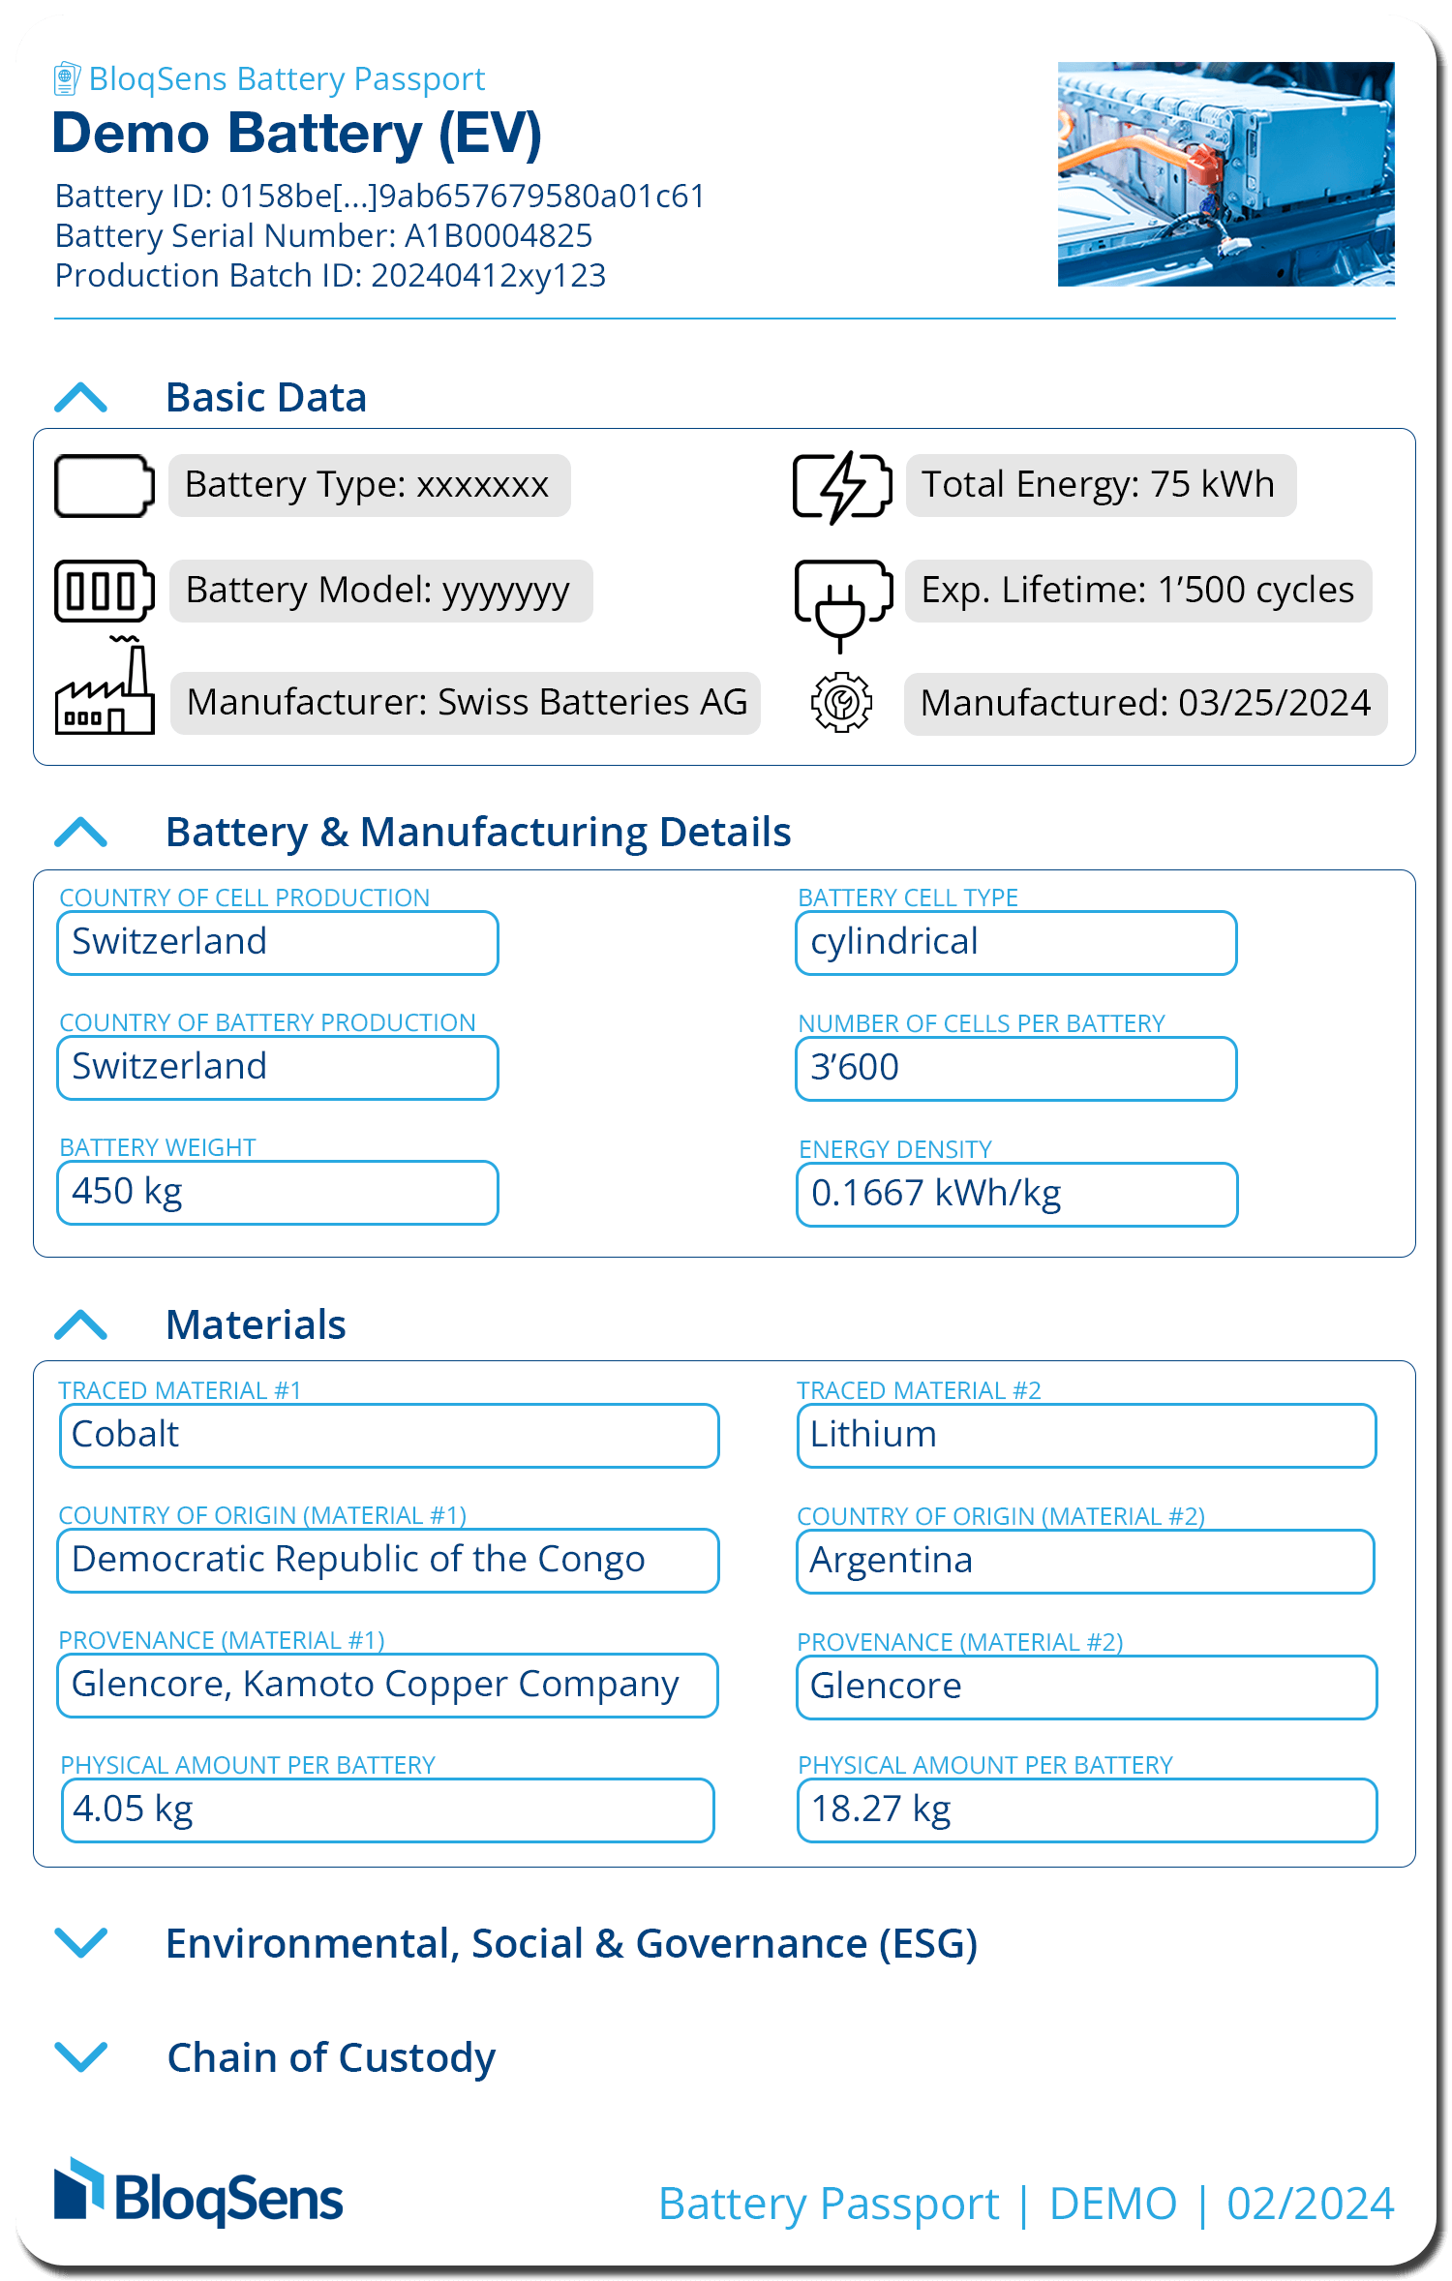1452x2281 pixels.
Task: Click the Battery Serial Number A1B0004825
Action: click(x=323, y=235)
